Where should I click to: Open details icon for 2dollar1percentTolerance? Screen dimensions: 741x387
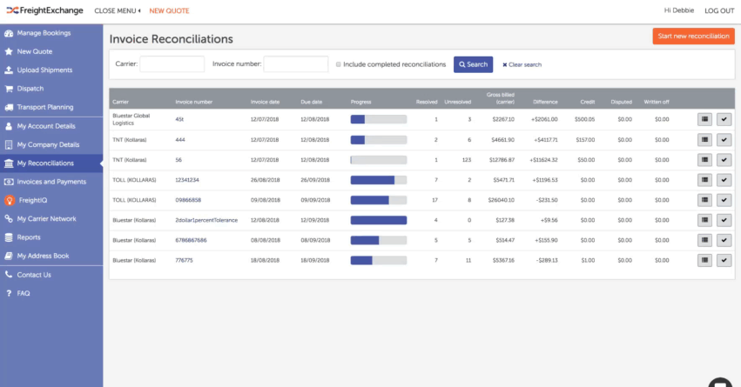[x=704, y=220]
